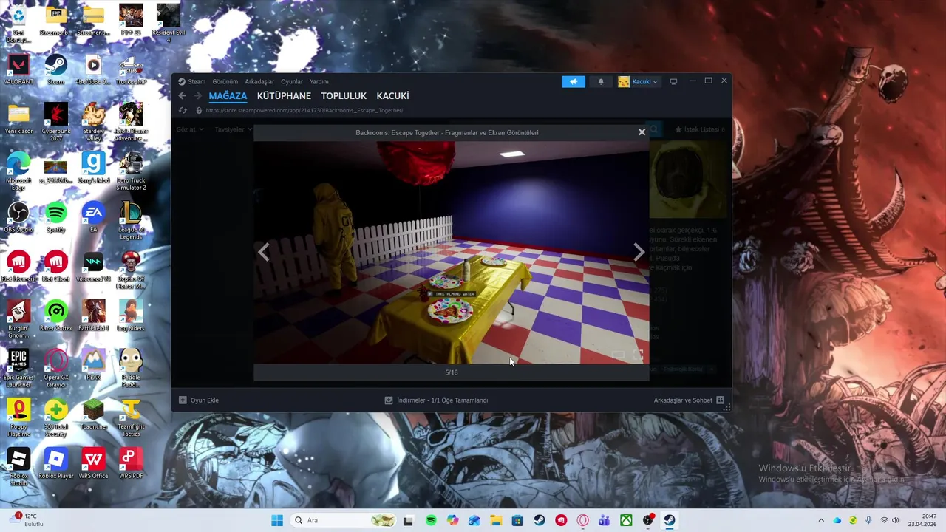Switch to the TOPLULUK tab

pos(344,96)
